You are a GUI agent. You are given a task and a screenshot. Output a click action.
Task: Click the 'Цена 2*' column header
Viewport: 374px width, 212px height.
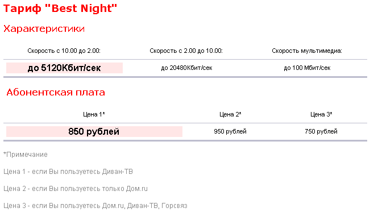pos(230,114)
